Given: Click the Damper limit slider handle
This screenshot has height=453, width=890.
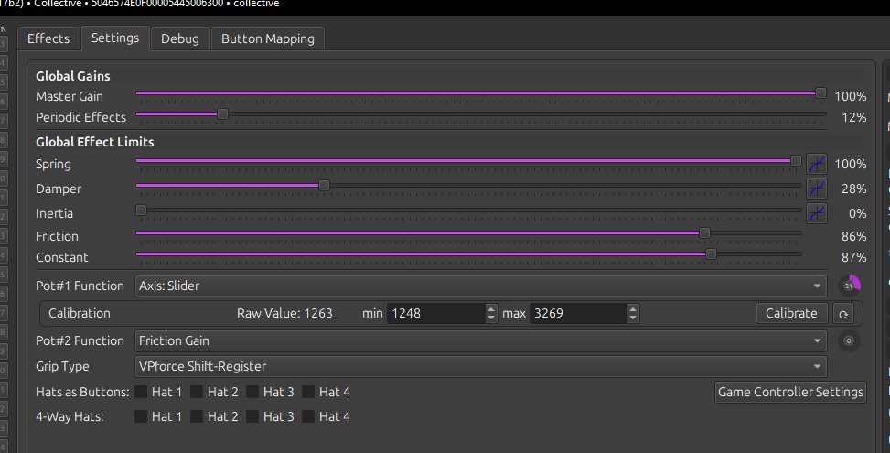Looking at the screenshot, I should (x=324, y=185).
